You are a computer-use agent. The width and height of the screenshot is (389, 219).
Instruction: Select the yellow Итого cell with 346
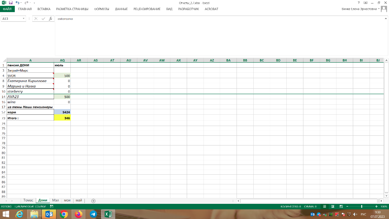click(62, 118)
